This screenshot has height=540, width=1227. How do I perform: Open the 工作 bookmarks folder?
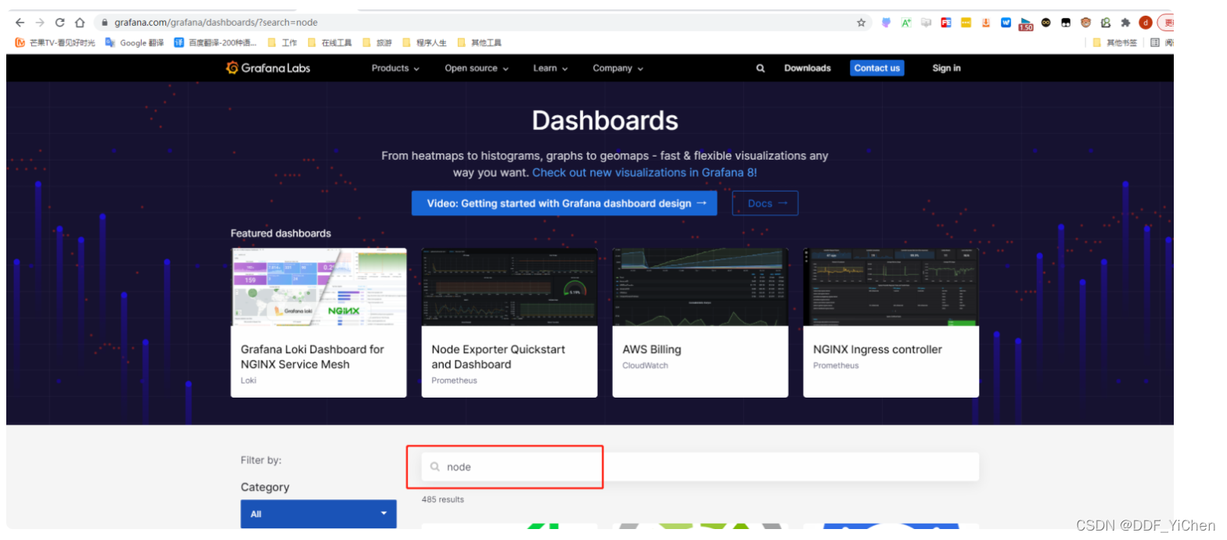282,43
